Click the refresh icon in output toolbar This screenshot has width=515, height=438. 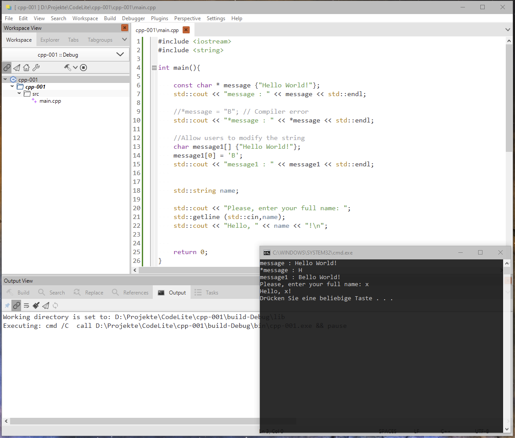[x=55, y=306]
